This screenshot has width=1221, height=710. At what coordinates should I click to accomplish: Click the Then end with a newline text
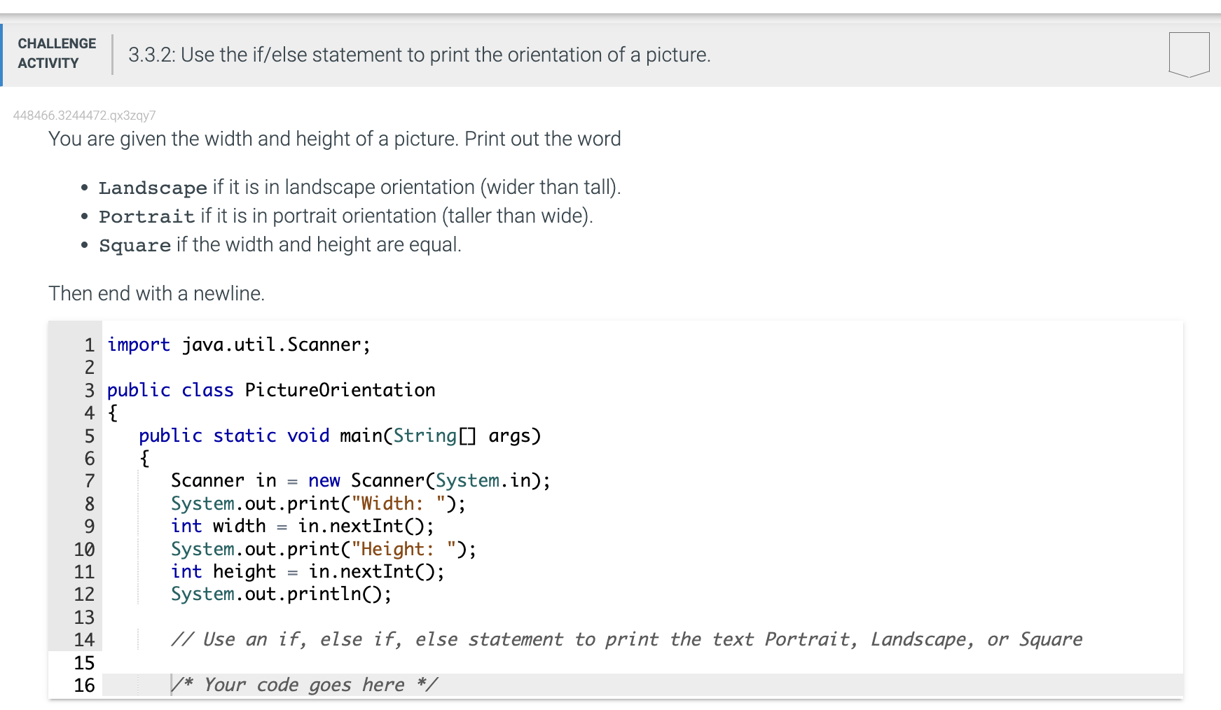(x=156, y=293)
